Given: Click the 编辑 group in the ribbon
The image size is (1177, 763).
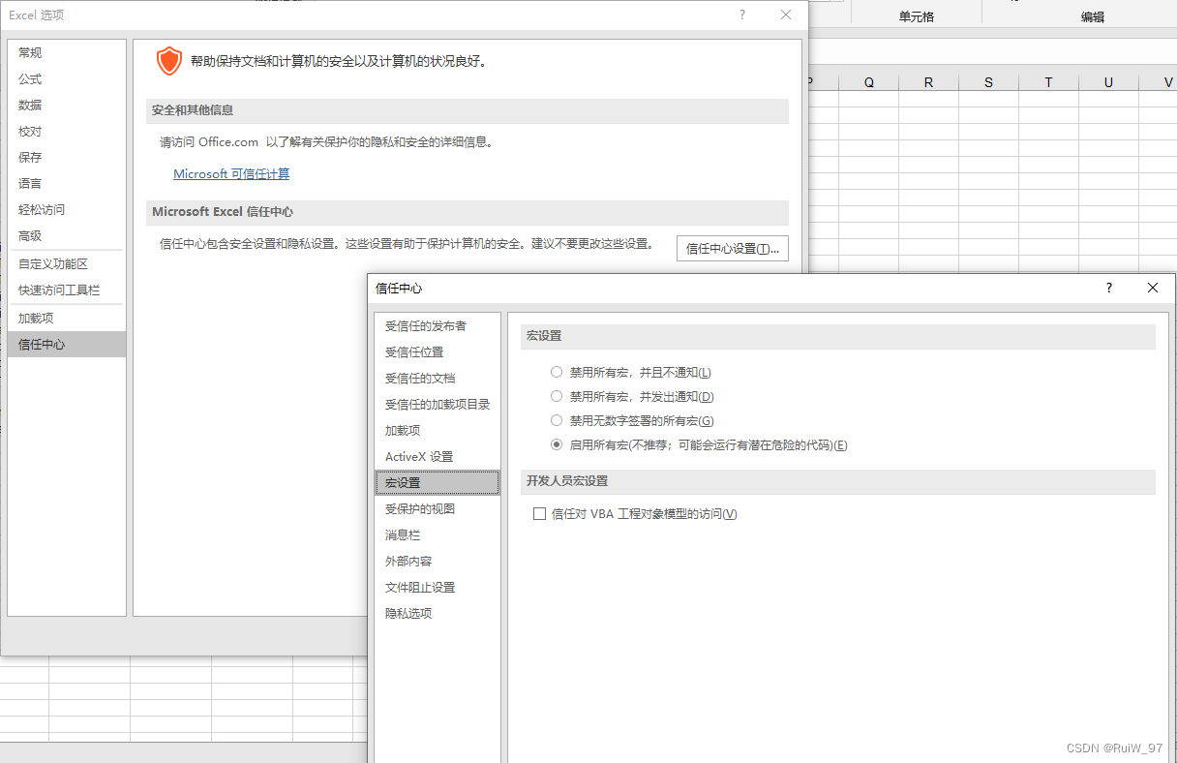Looking at the screenshot, I should [1092, 15].
